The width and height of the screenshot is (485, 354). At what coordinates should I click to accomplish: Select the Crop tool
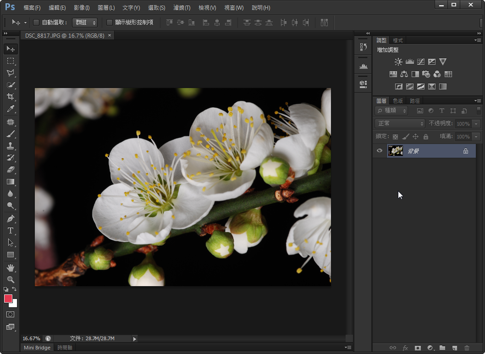coord(11,97)
